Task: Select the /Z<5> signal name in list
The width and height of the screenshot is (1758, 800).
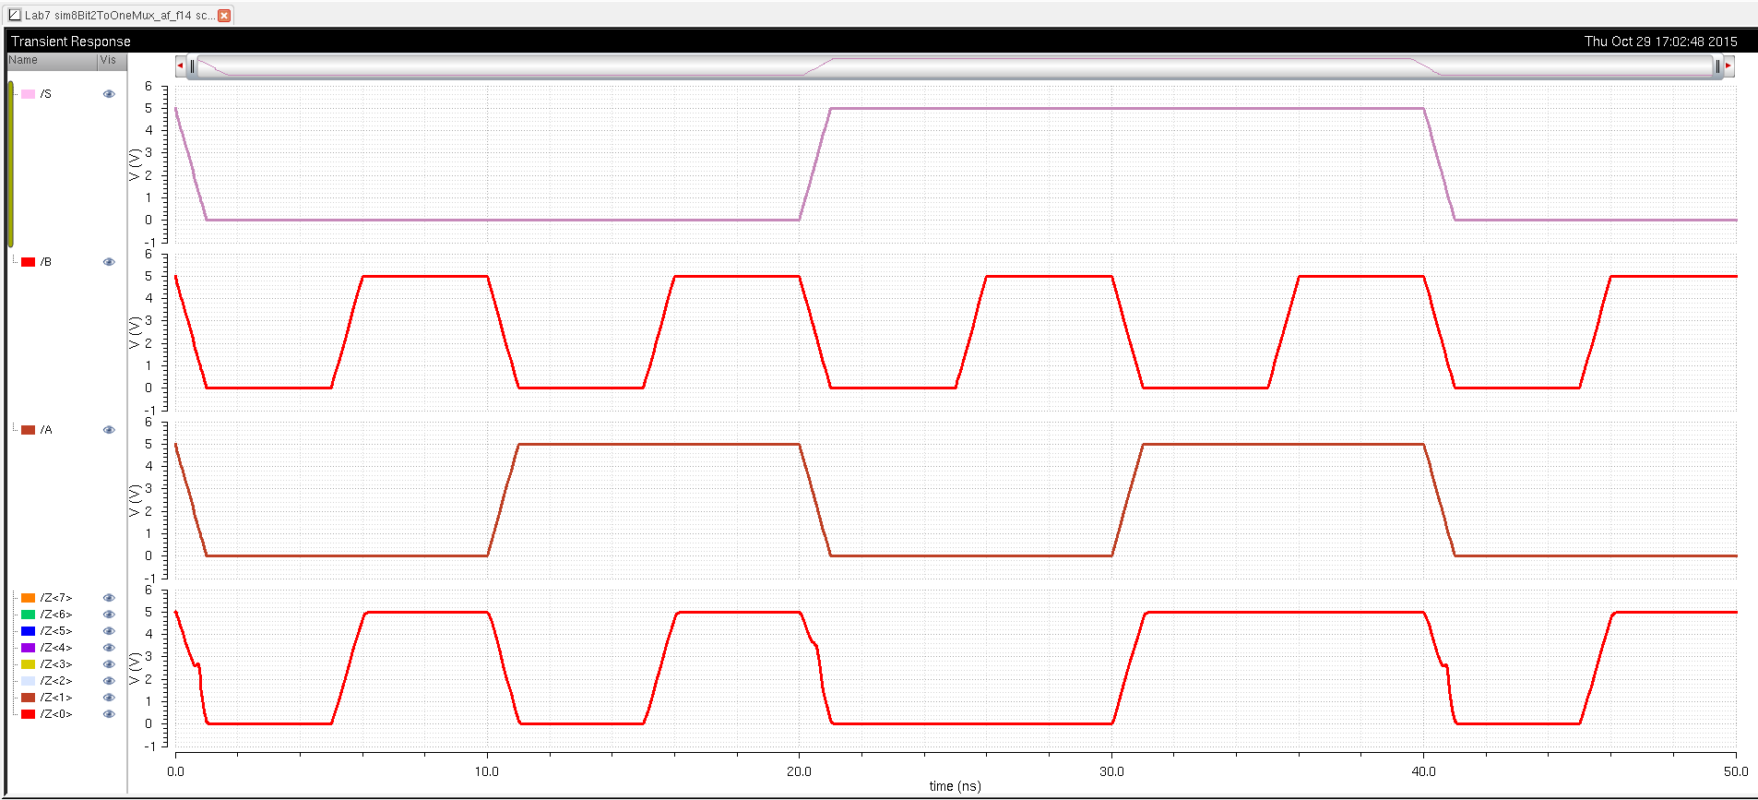Action: click(56, 631)
